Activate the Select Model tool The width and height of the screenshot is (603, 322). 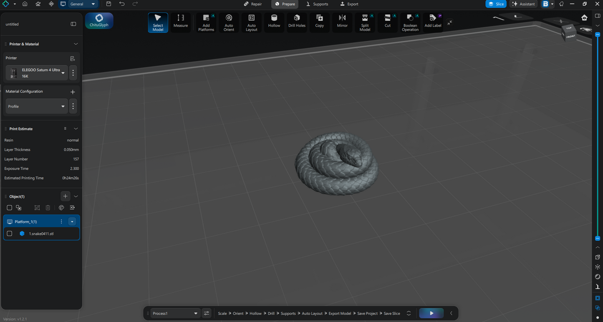158,23
